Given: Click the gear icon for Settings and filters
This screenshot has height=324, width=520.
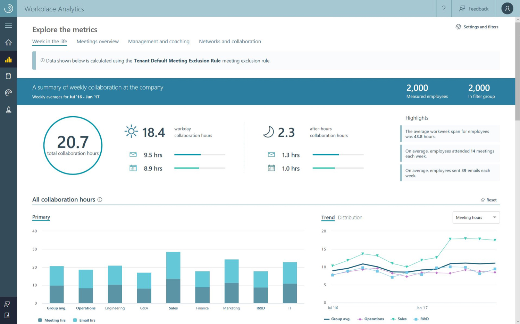Looking at the screenshot, I should pos(458,27).
